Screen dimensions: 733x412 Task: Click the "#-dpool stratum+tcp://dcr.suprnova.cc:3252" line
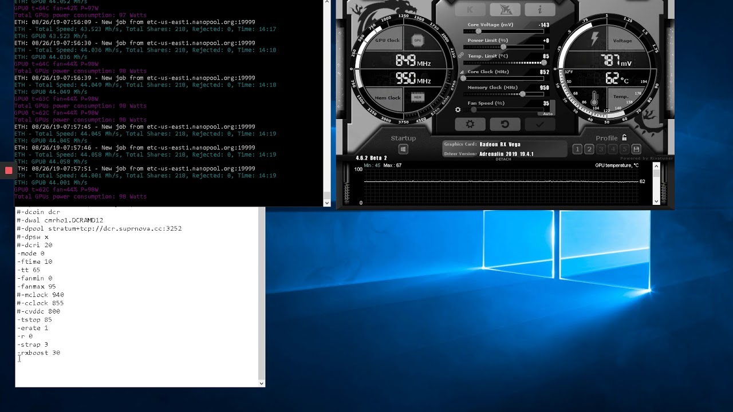pos(100,228)
